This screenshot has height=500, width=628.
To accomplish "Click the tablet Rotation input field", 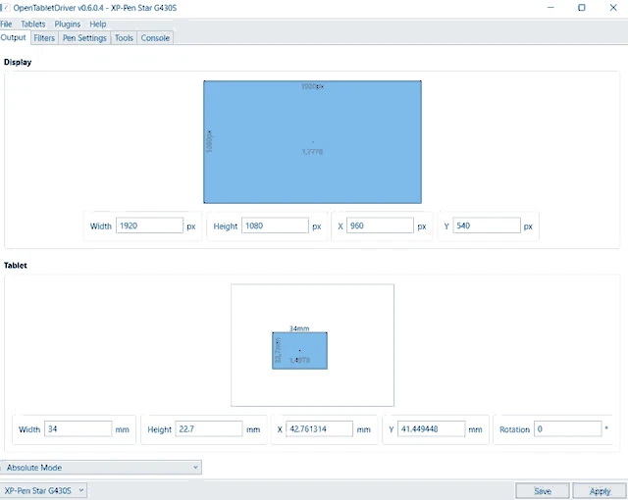I will pyautogui.click(x=567, y=428).
